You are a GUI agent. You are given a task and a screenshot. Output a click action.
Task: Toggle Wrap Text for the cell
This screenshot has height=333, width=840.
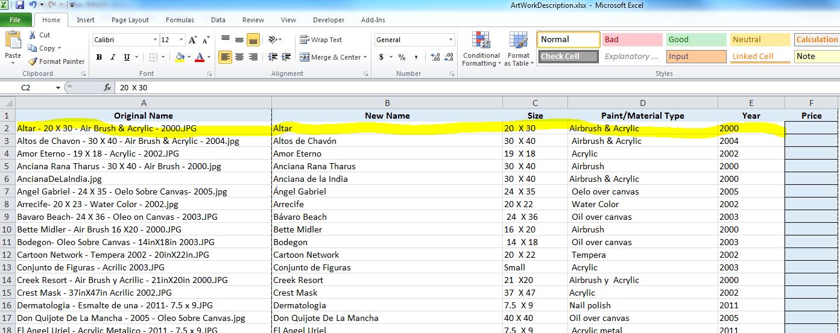tap(321, 40)
